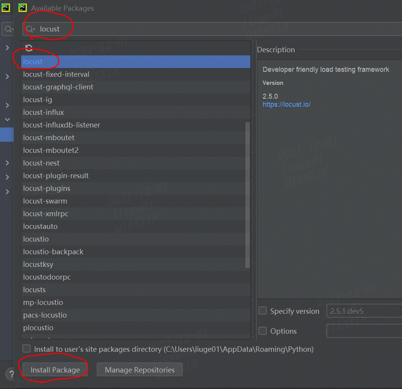Select the locustio package row
Screen dimensions: 402x389
[x=136, y=239]
